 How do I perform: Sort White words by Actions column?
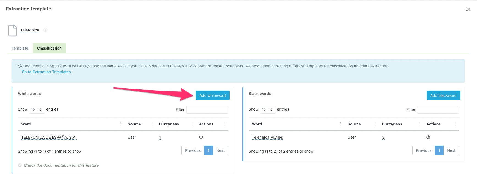point(212,124)
